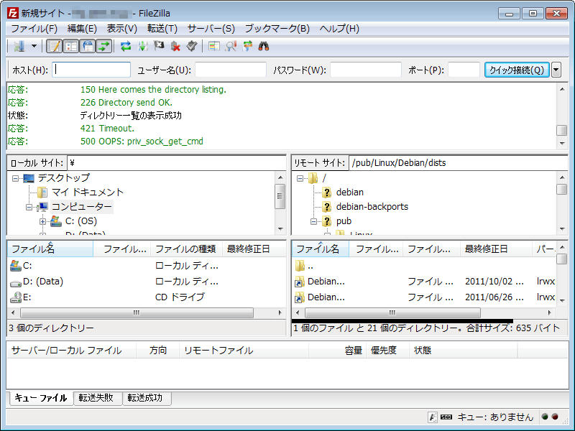Viewport: 575px width, 431px height.
Task: Open ヘルプ(H) menu
Action: [x=339, y=29]
